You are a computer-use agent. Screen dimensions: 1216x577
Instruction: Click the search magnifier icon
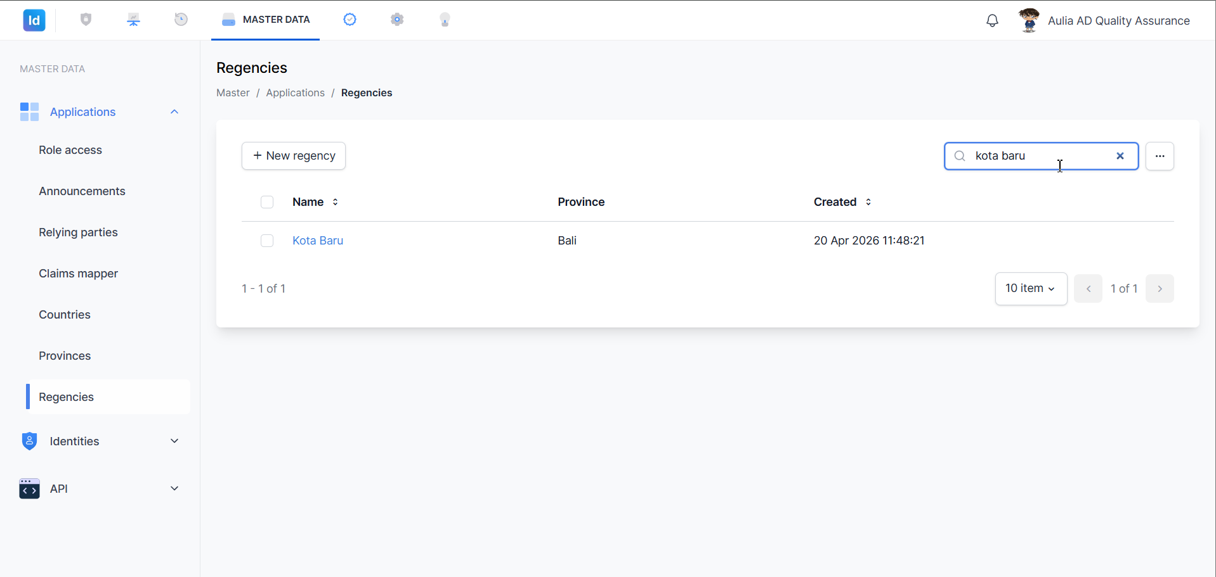coord(960,156)
